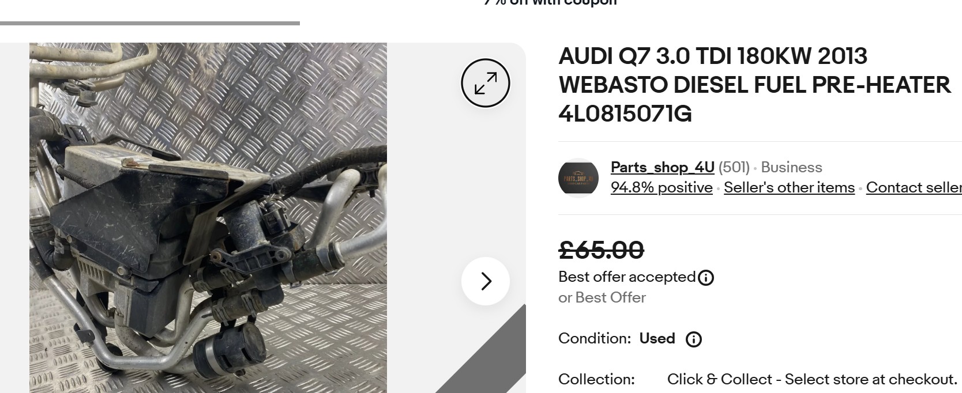The width and height of the screenshot is (962, 393).
Task: Click the Webasto pre-heater product photo
Action: coord(208,218)
